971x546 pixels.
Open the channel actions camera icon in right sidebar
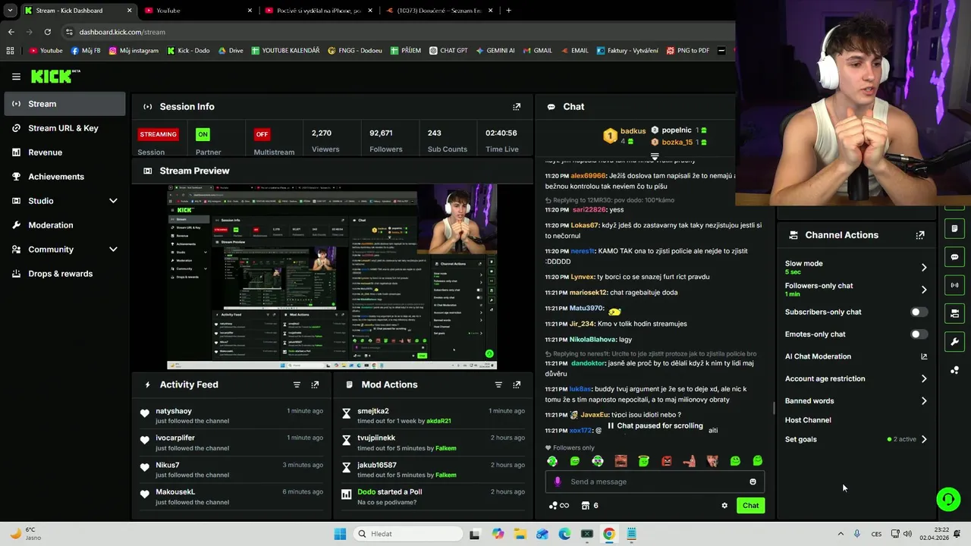pyautogui.click(x=954, y=313)
